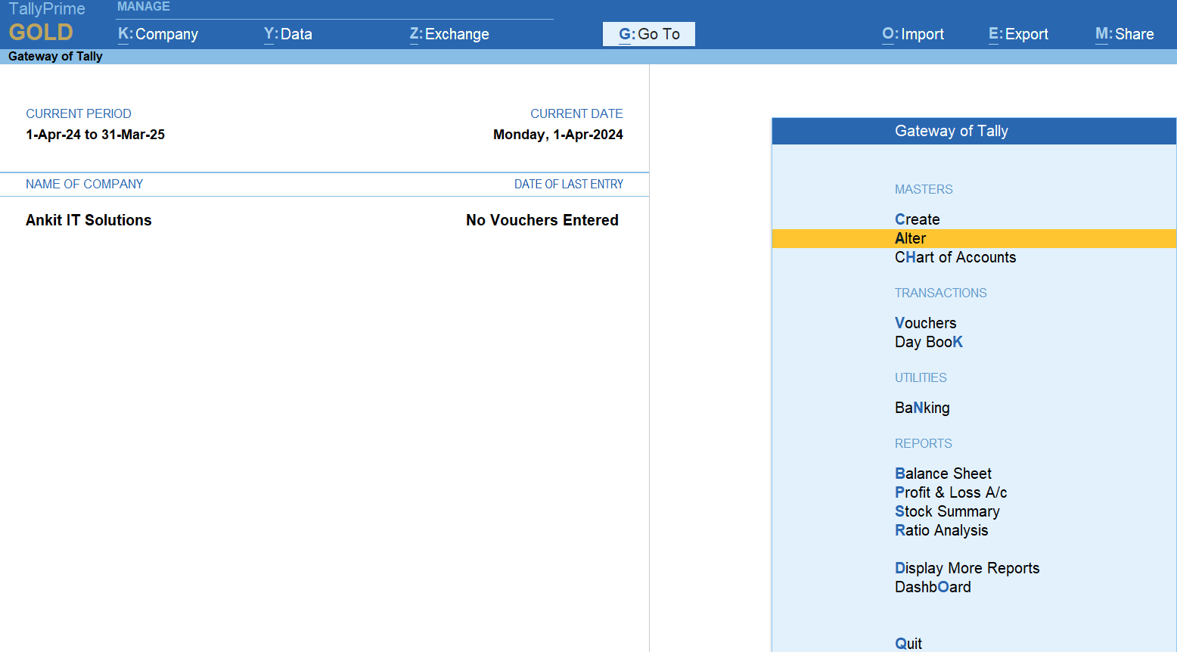View the Balance Sheet report

(x=943, y=473)
